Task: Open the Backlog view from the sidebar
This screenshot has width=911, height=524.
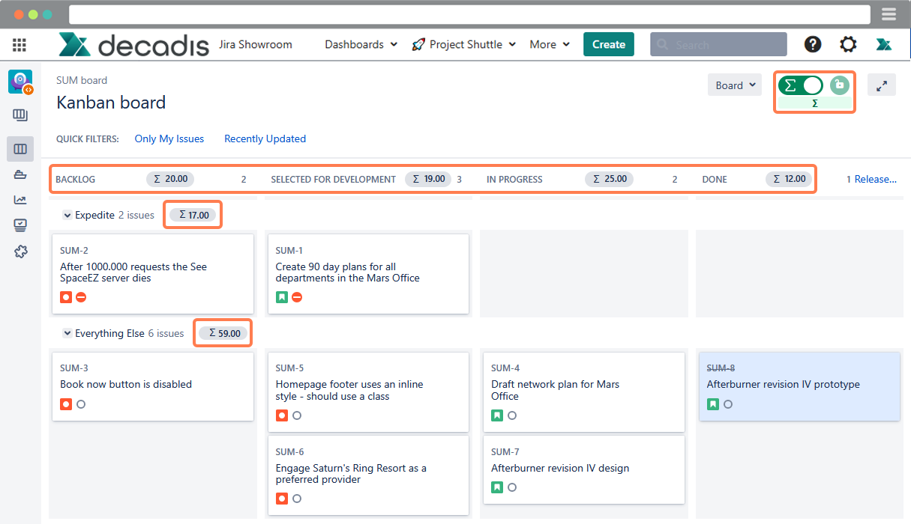Action: click(20, 115)
